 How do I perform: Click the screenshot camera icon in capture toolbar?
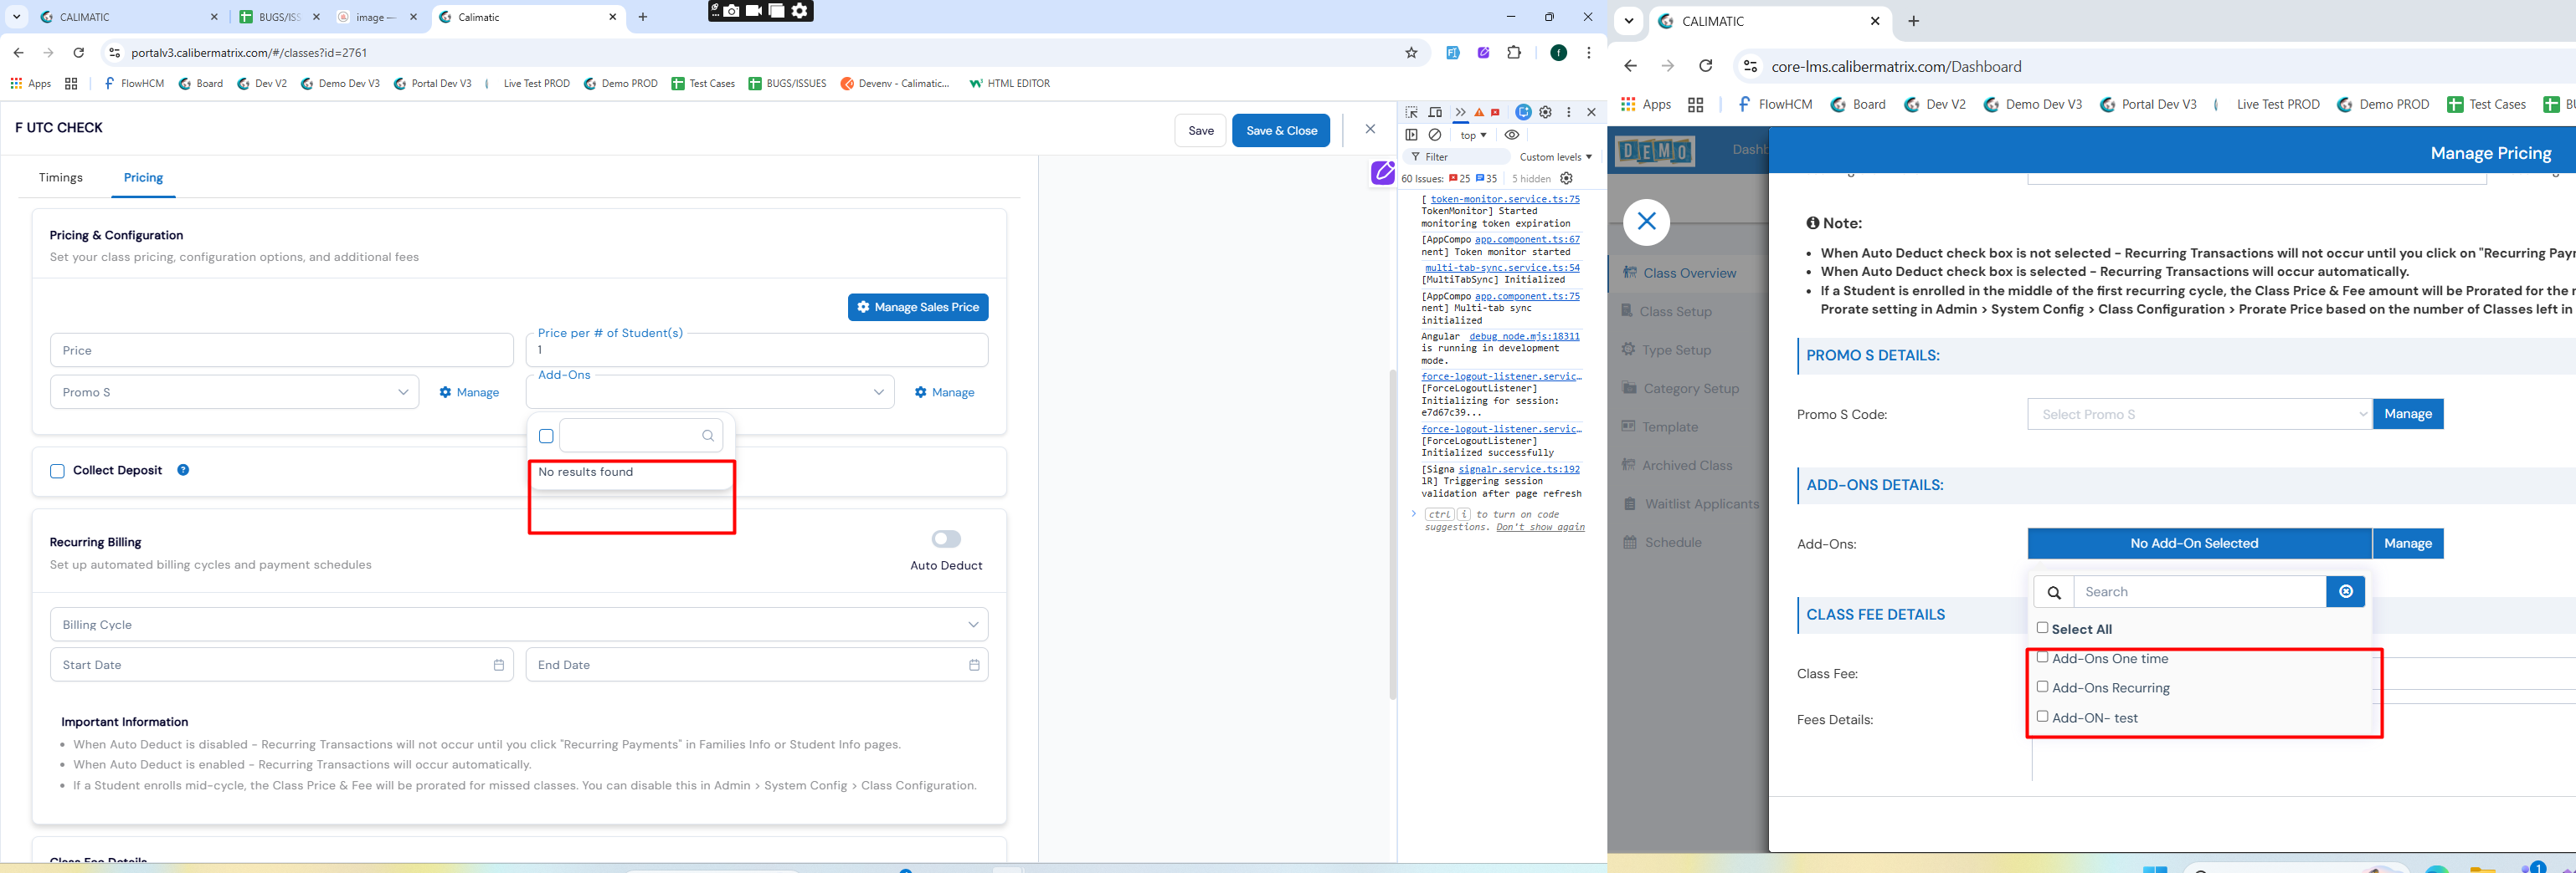(x=732, y=10)
